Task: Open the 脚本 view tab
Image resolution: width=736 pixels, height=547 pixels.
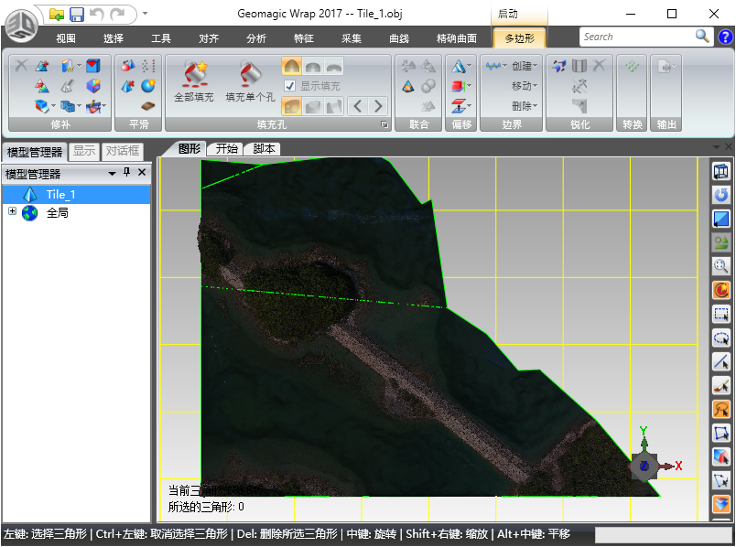Action: point(264,149)
